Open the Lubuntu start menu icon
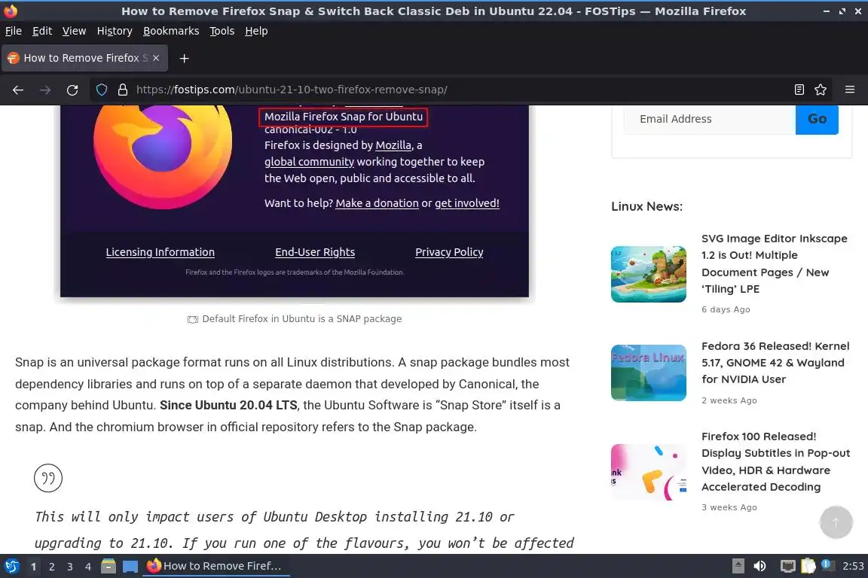The width and height of the screenshot is (868, 578). (x=11, y=566)
